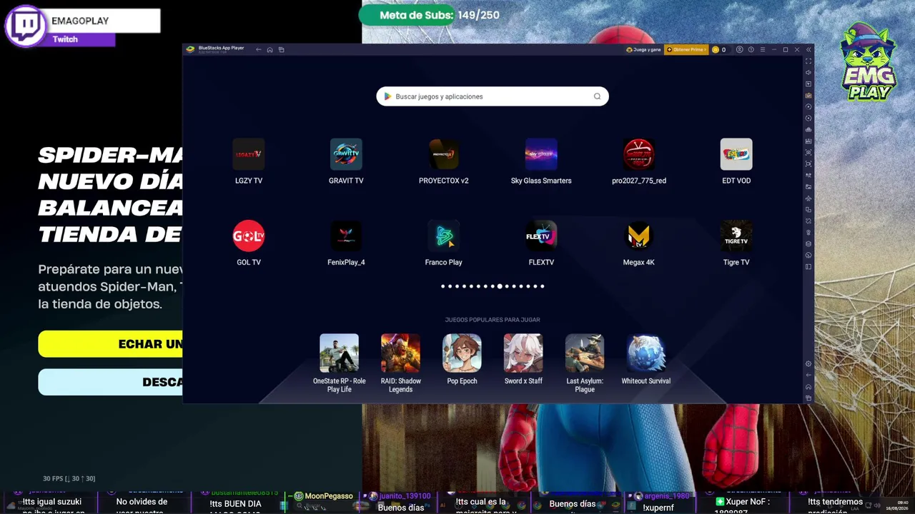
Task: Launch the Sky Glass Smarters app
Action: (541, 154)
